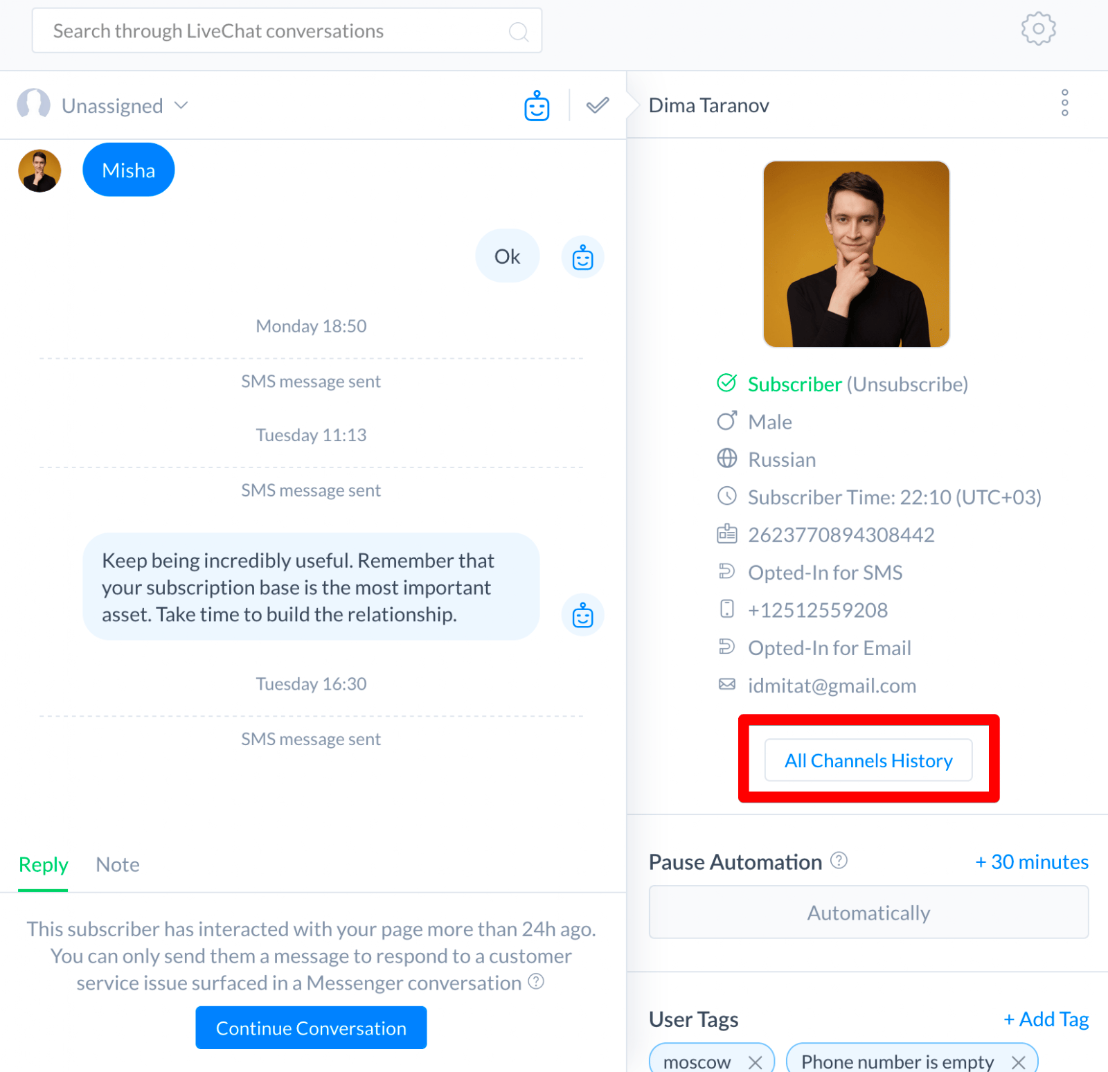This screenshot has height=1072, width=1108.
Task: Click the search magnifier icon
Action: pyautogui.click(x=518, y=31)
